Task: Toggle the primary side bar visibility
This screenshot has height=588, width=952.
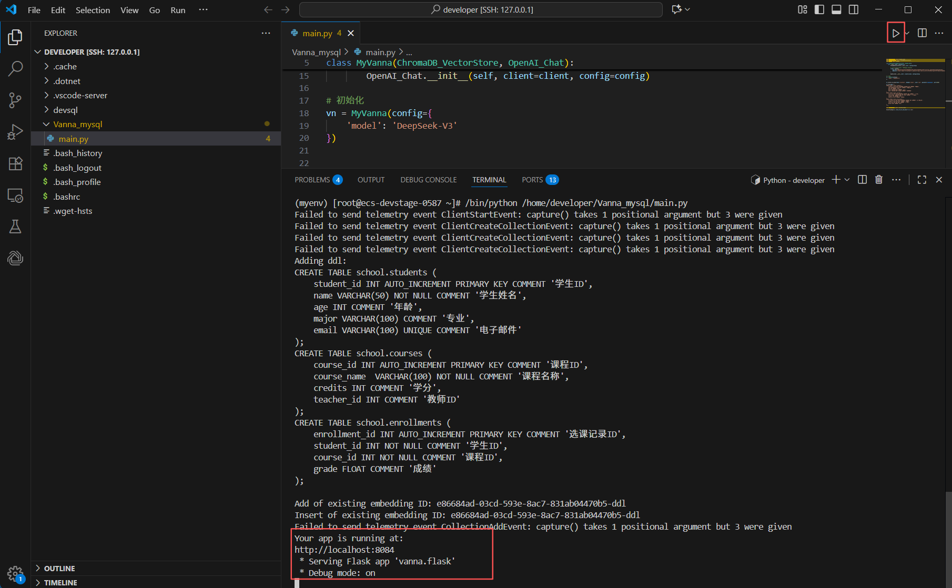Action: point(819,9)
